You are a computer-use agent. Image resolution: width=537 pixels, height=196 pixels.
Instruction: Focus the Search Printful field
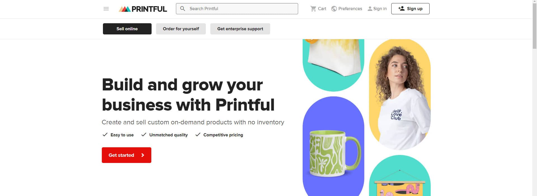237,9
